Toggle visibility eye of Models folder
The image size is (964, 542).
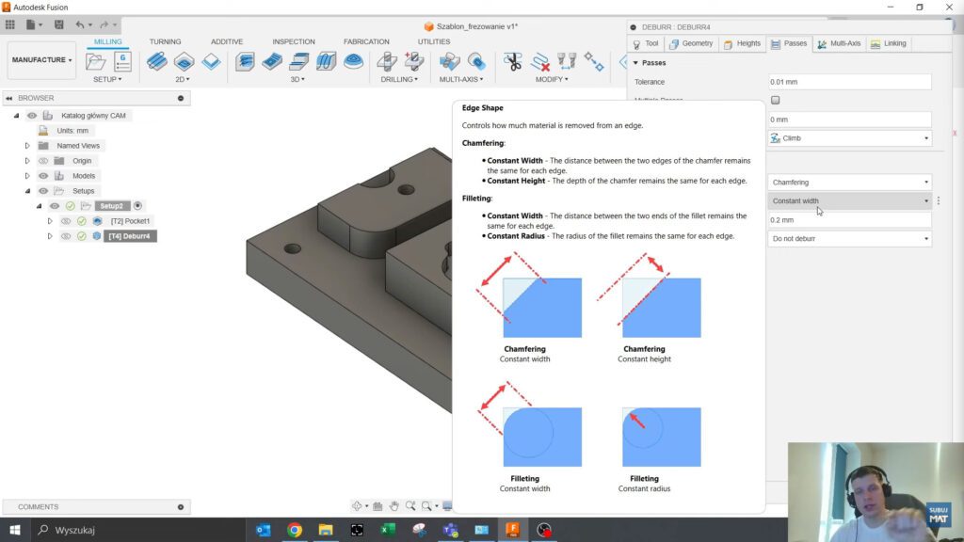[x=43, y=176]
